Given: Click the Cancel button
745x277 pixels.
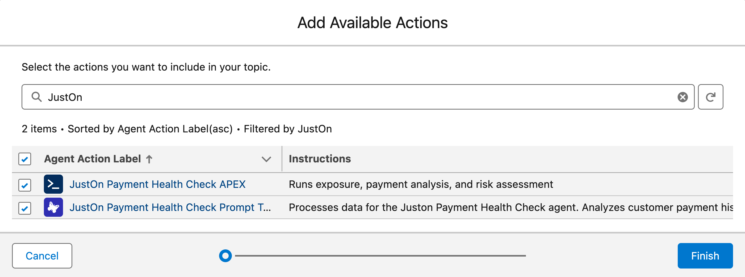Looking at the screenshot, I should (42, 256).
